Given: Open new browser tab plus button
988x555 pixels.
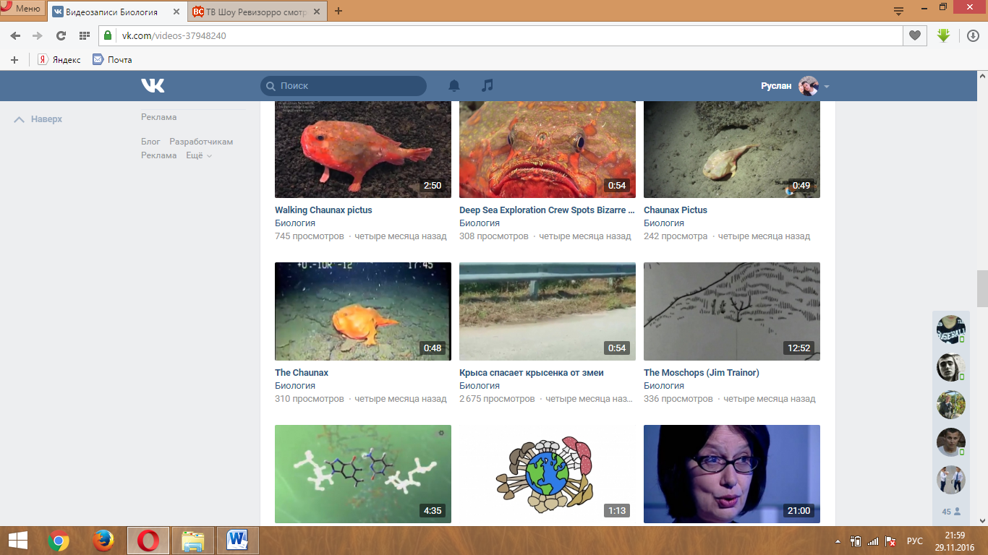Looking at the screenshot, I should [x=338, y=11].
